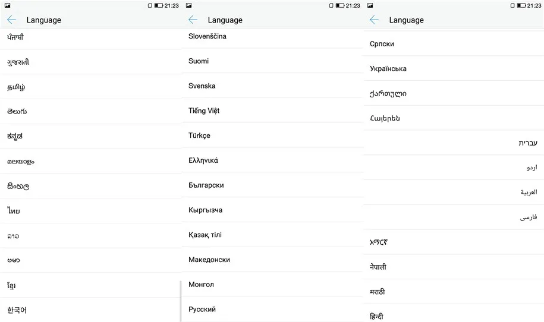Image resolution: width=544 pixels, height=322 pixels.
Task: Select Suomi language
Action: (272, 61)
